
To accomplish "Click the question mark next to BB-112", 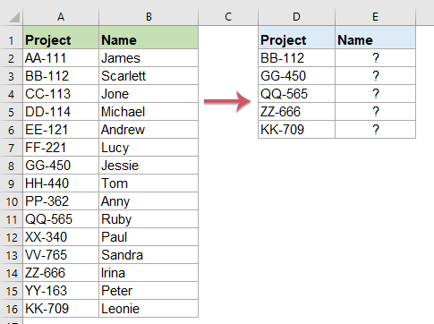I will coord(376,58).
